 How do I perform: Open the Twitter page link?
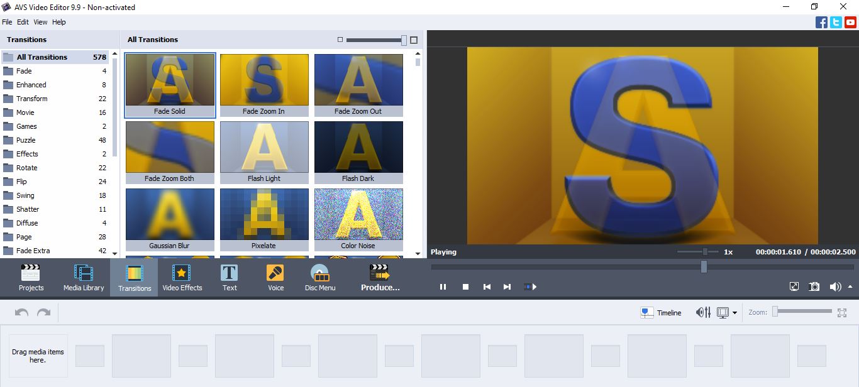[836, 23]
